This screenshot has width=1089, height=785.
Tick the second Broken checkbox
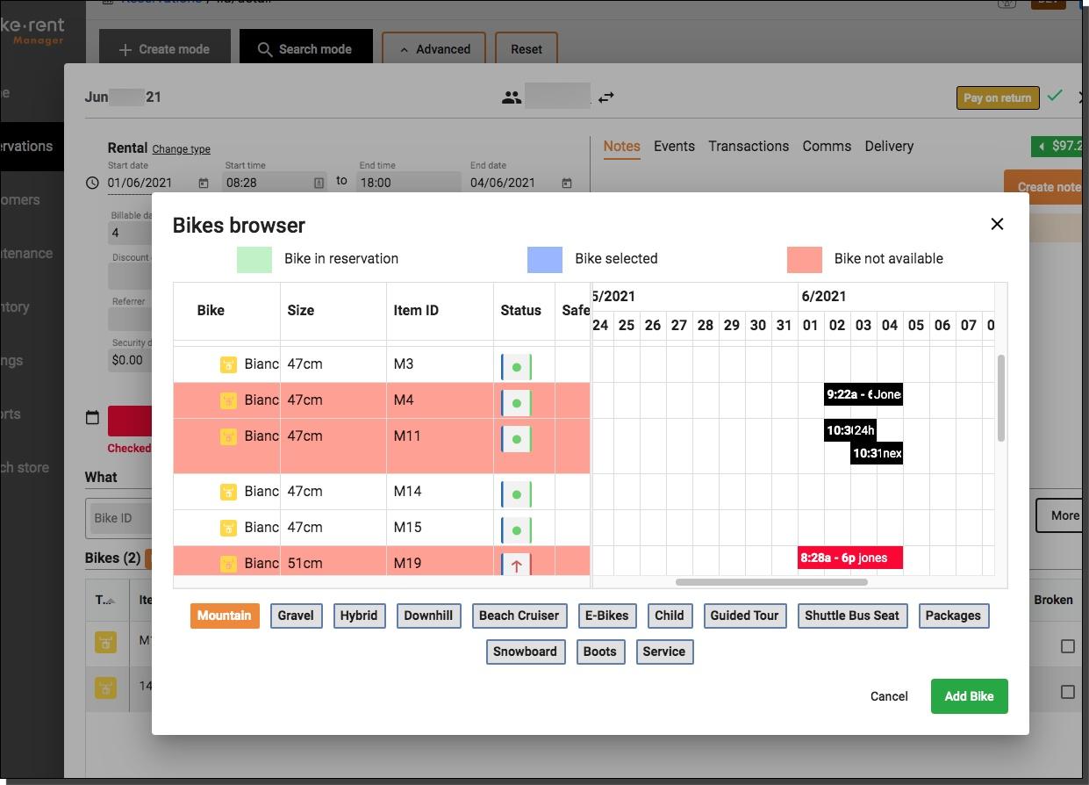pos(1067,692)
